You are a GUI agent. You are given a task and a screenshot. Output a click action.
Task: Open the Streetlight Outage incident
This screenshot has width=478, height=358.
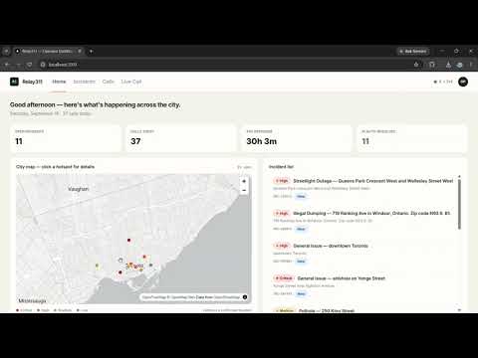pyautogui.click(x=363, y=188)
